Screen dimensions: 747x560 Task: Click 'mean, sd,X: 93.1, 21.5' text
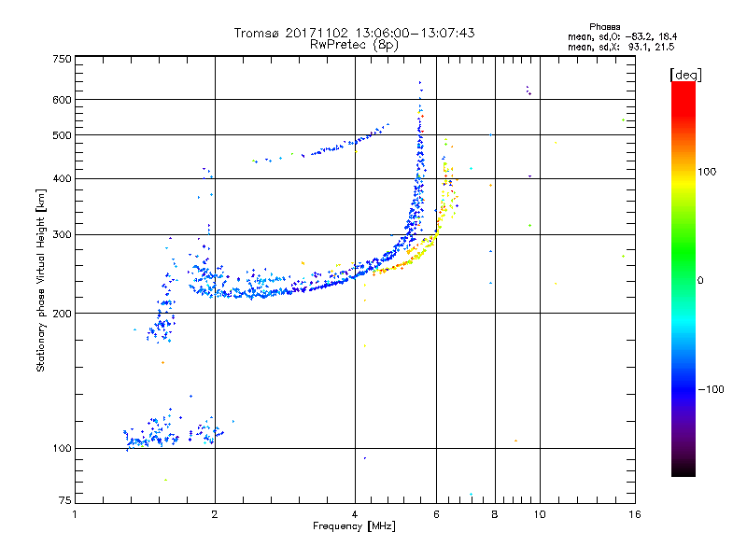coord(621,47)
